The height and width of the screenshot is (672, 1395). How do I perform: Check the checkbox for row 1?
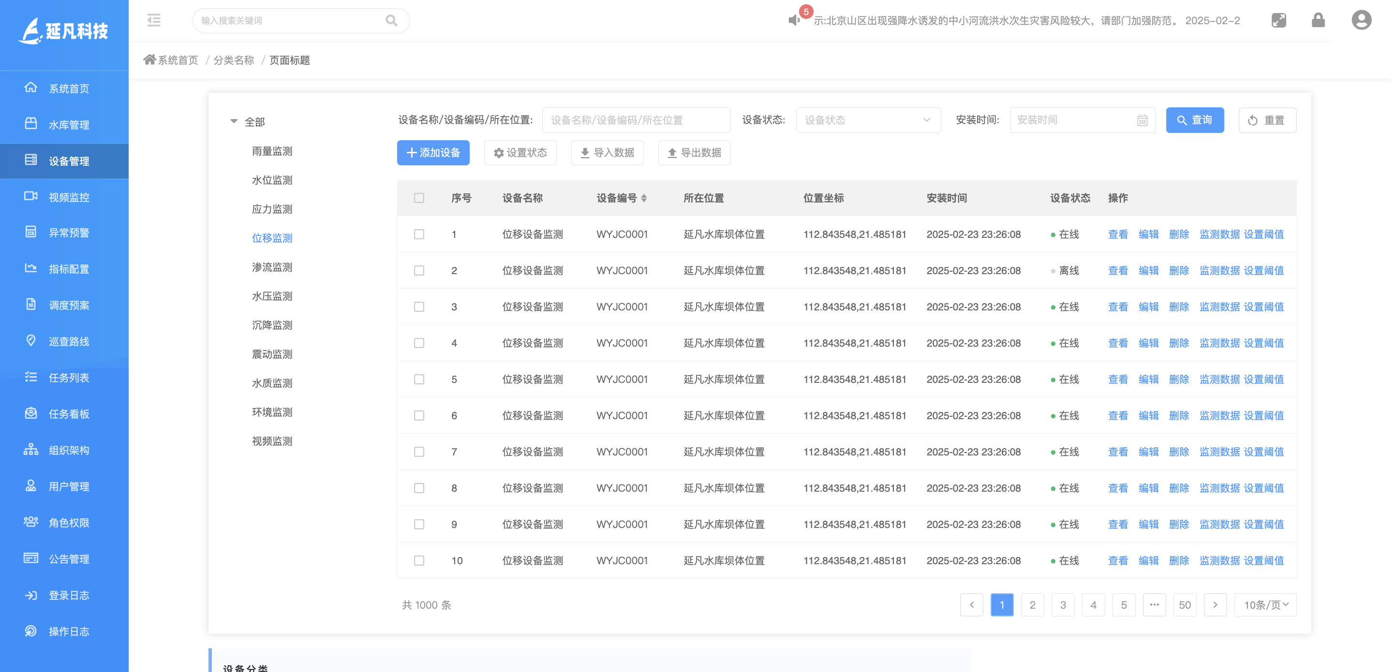(x=419, y=234)
